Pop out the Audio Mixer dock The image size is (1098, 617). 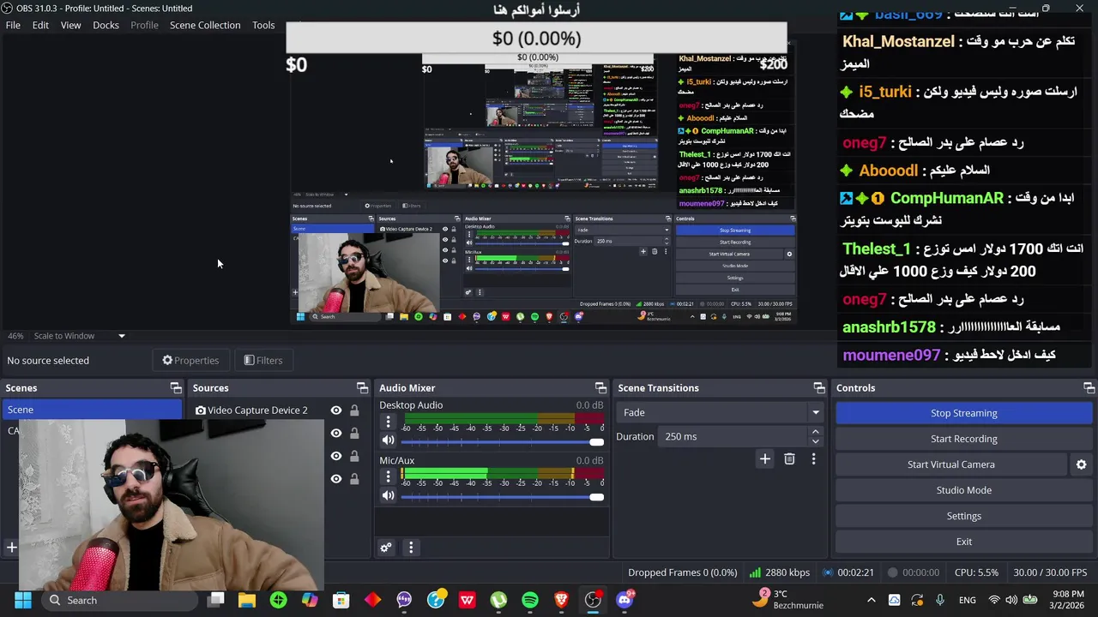(x=600, y=388)
